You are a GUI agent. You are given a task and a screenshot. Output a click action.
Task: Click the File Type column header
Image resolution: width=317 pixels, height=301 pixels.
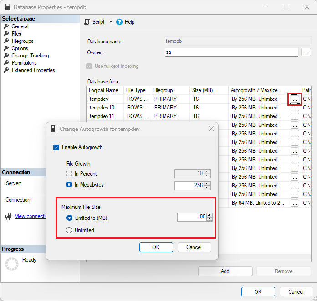pos(137,90)
